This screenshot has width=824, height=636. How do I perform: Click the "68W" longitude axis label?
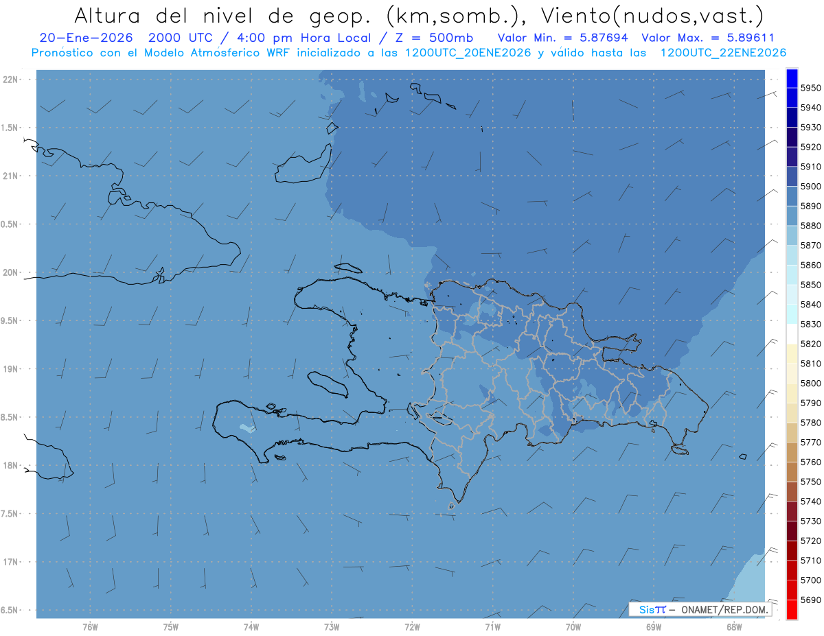734,626
